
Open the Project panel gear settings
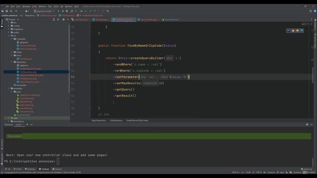(63, 20)
